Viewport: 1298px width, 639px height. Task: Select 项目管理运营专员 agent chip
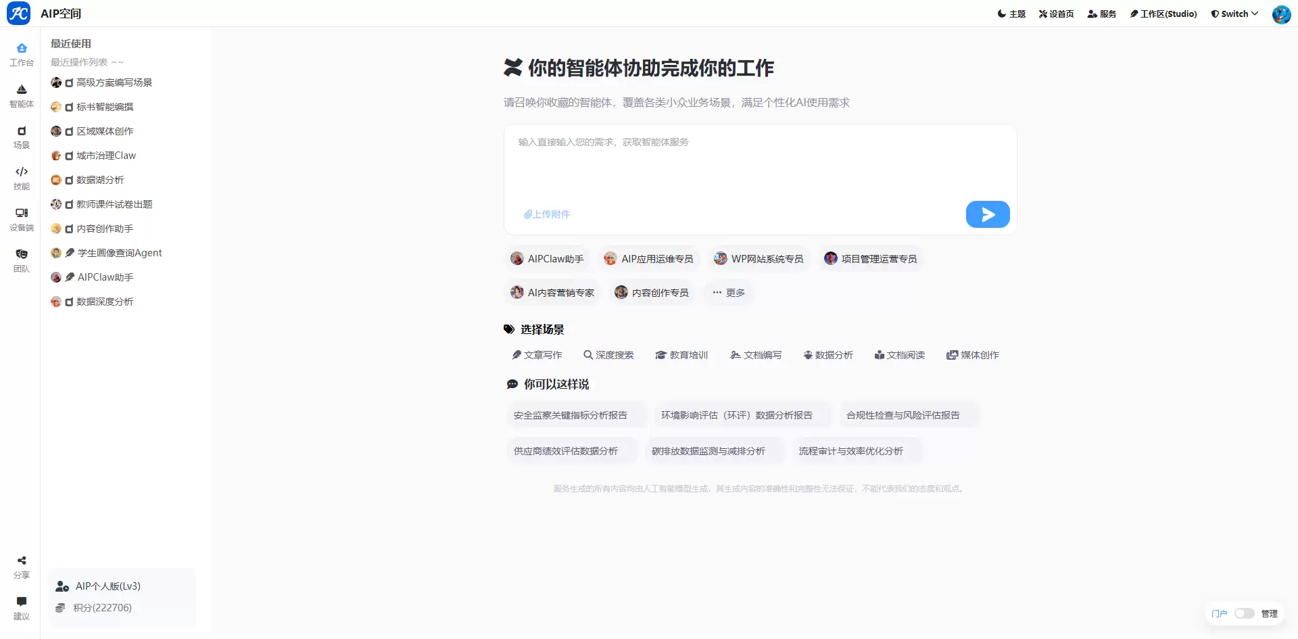click(x=871, y=258)
